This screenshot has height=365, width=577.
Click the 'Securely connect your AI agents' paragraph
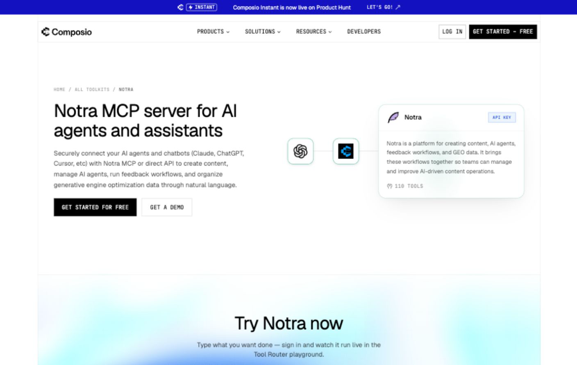coord(149,169)
